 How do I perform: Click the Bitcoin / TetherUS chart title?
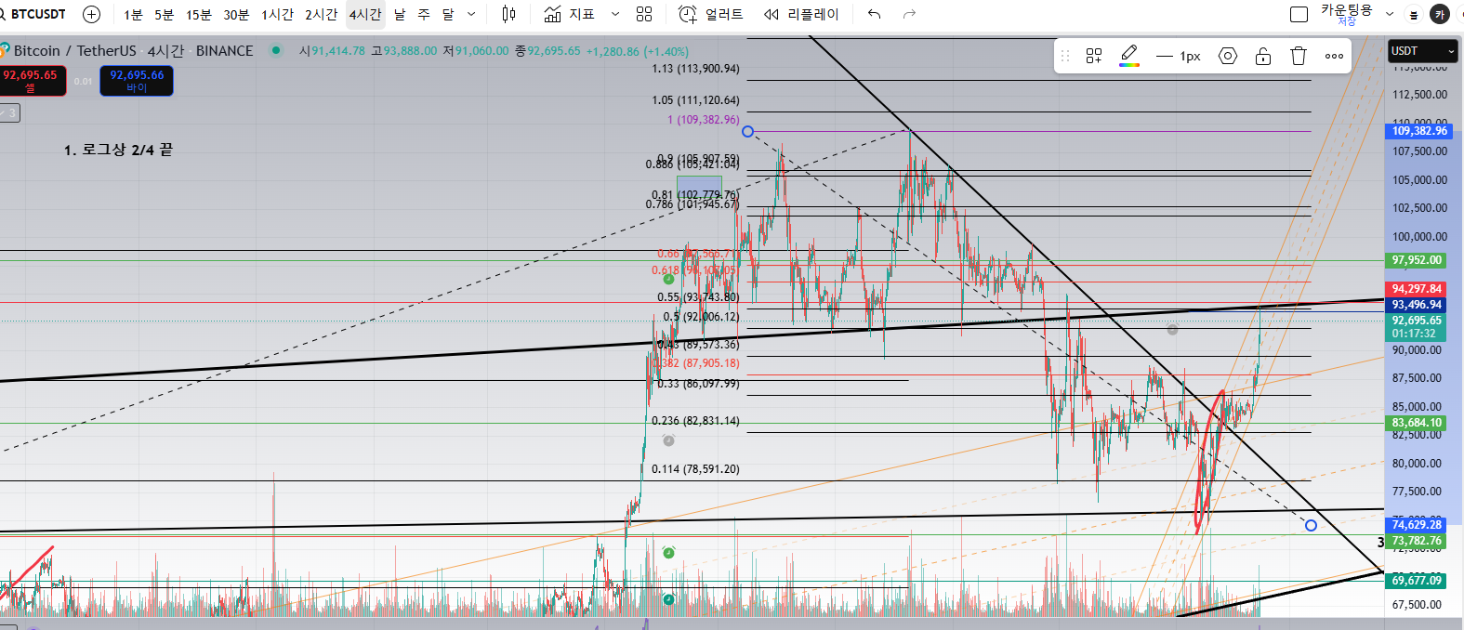coord(74,51)
